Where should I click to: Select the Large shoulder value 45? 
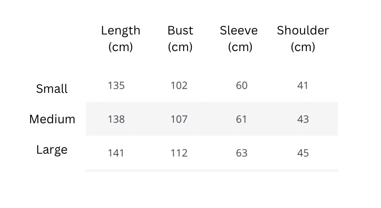pyautogui.click(x=303, y=153)
